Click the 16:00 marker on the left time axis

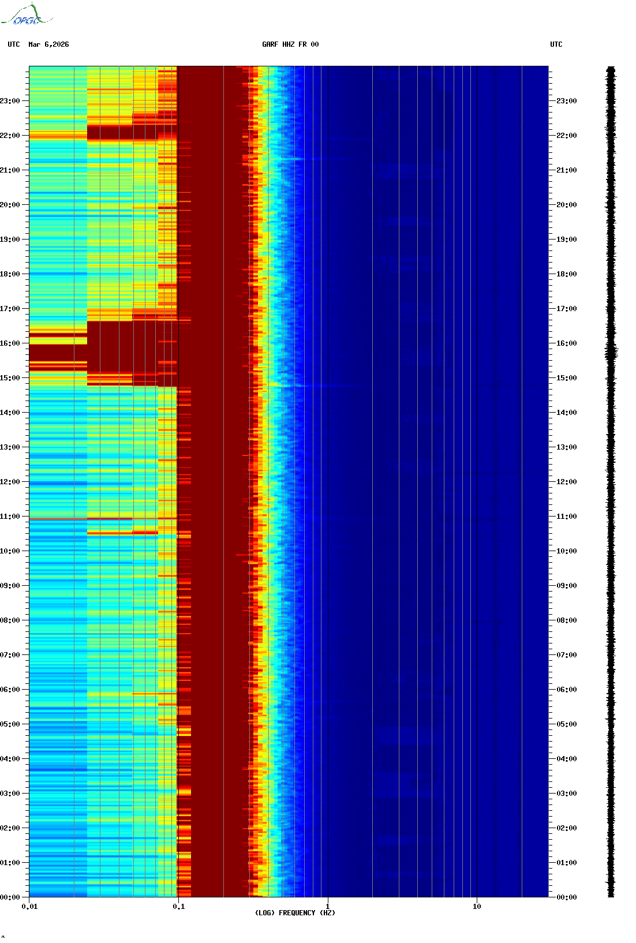[x=10, y=343]
